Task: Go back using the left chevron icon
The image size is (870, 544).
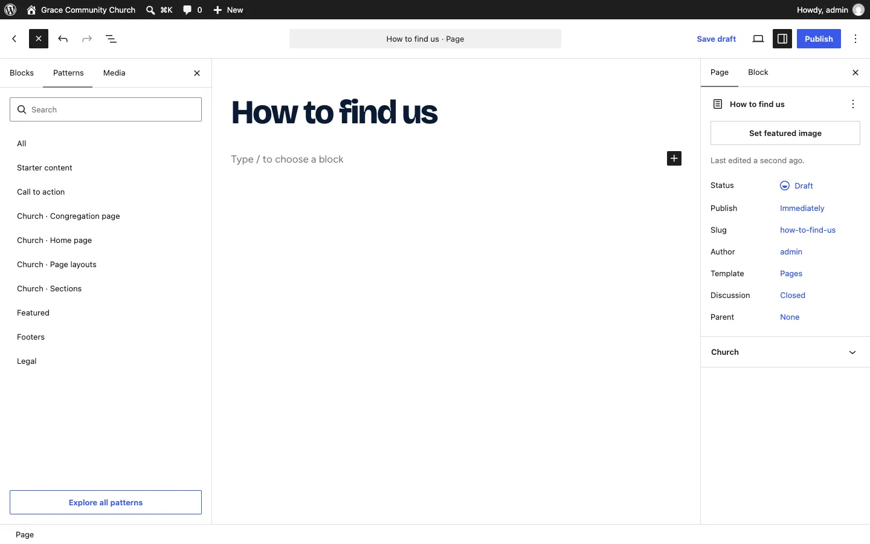Action: click(14, 39)
